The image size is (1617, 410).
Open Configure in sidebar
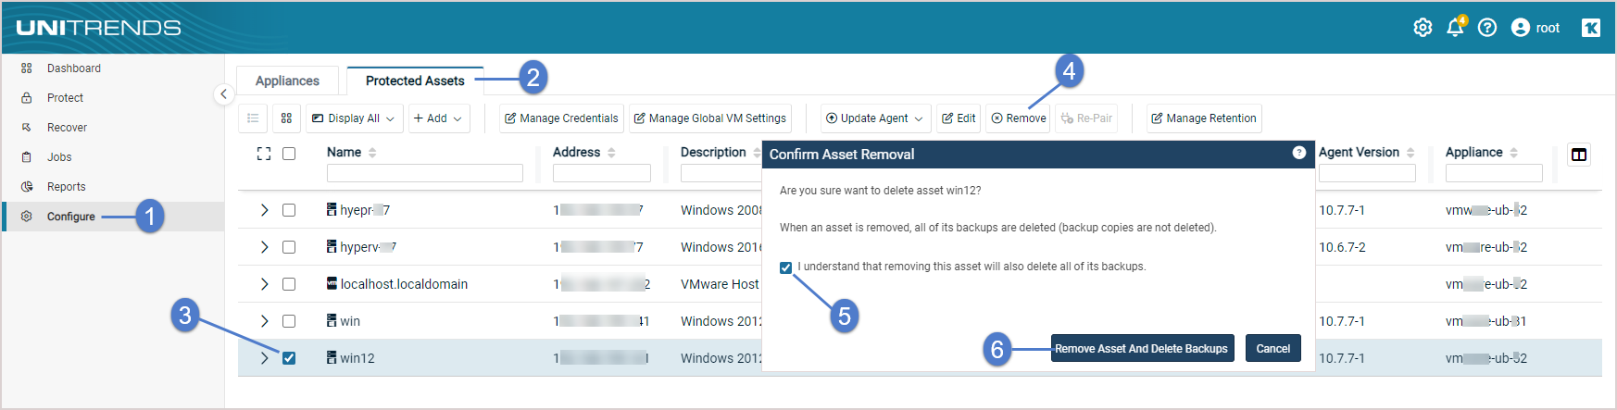pyautogui.click(x=113, y=217)
